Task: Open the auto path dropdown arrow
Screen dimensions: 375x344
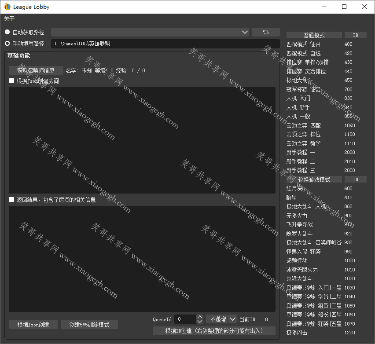Action: tap(245, 32)
